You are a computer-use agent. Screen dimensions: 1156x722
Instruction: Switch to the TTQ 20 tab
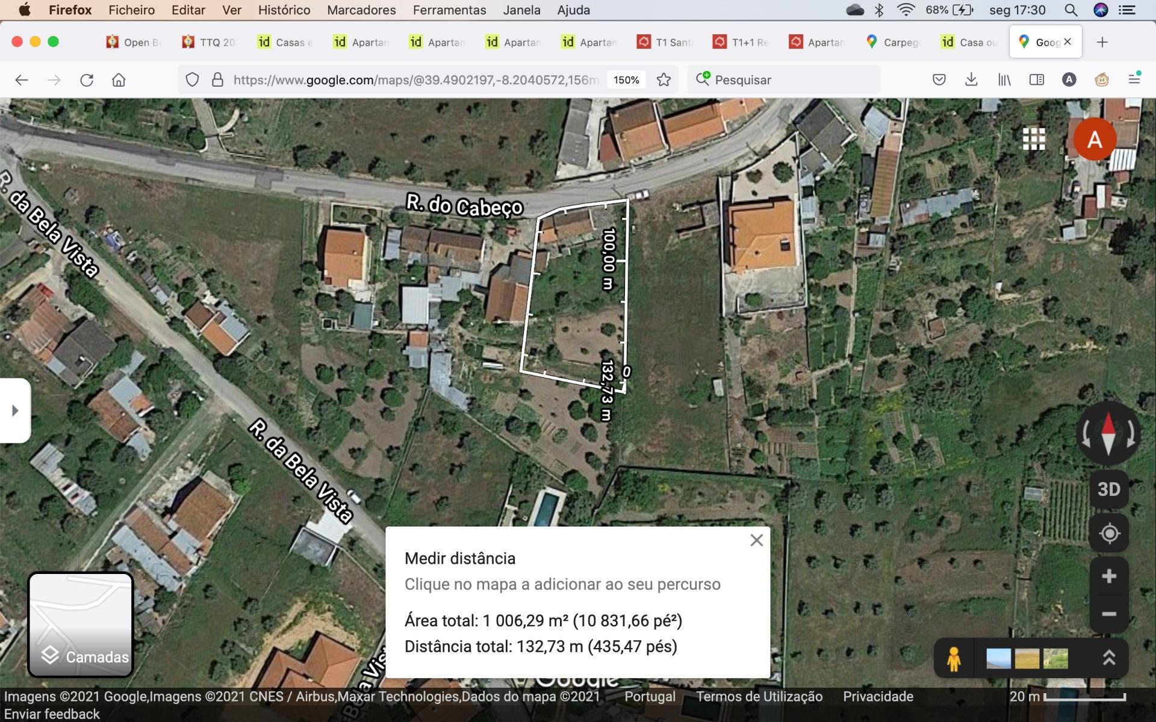point(210,42)
